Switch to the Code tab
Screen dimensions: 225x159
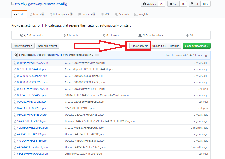point(19,14)
